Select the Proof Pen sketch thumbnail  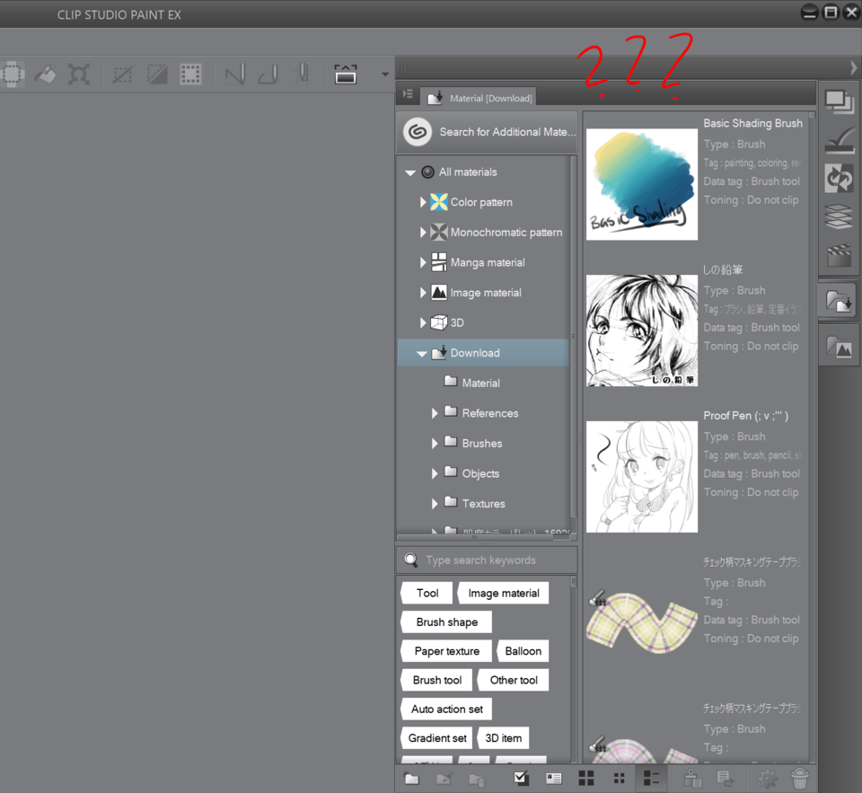(641, 477)
